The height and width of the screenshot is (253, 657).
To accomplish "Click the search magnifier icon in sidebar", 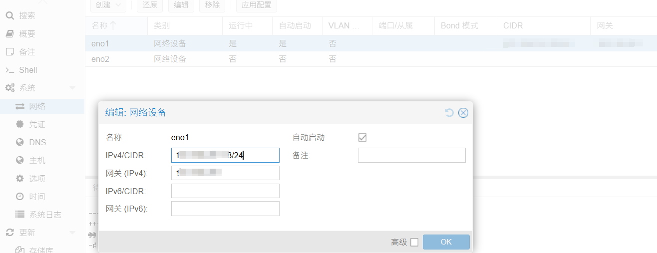I will click(x=9, y=15).
